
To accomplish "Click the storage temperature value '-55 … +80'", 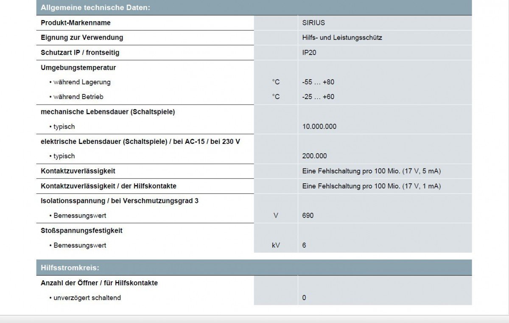I will (318, 82).
